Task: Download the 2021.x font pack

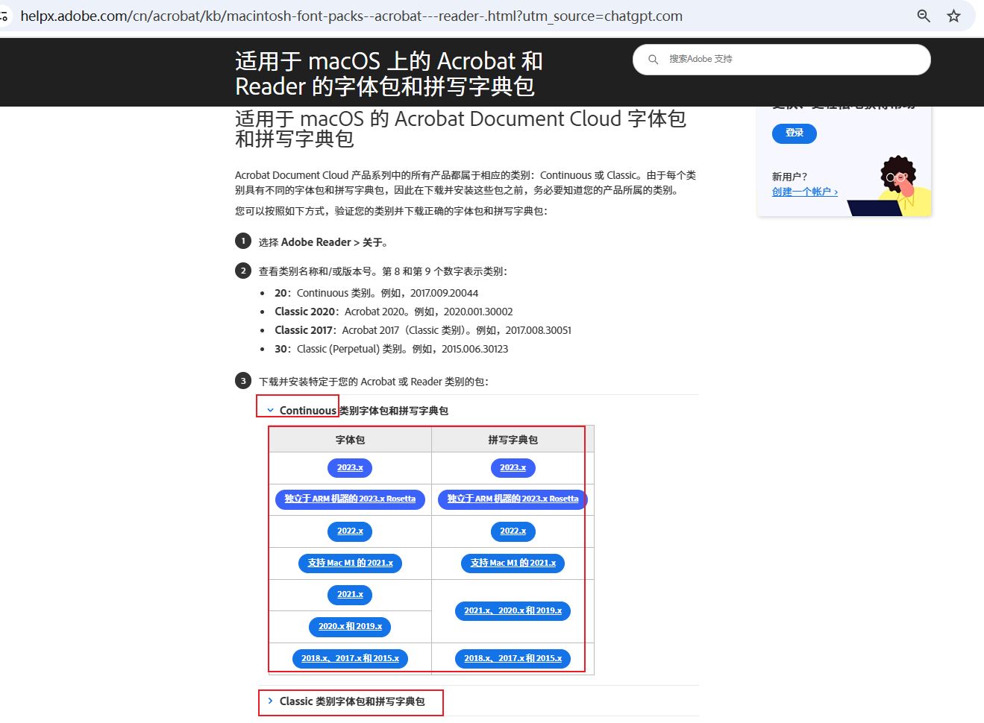Action: (350, 595)
